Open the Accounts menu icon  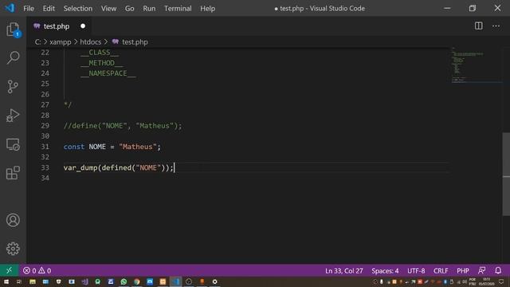[x=13, y=220]
